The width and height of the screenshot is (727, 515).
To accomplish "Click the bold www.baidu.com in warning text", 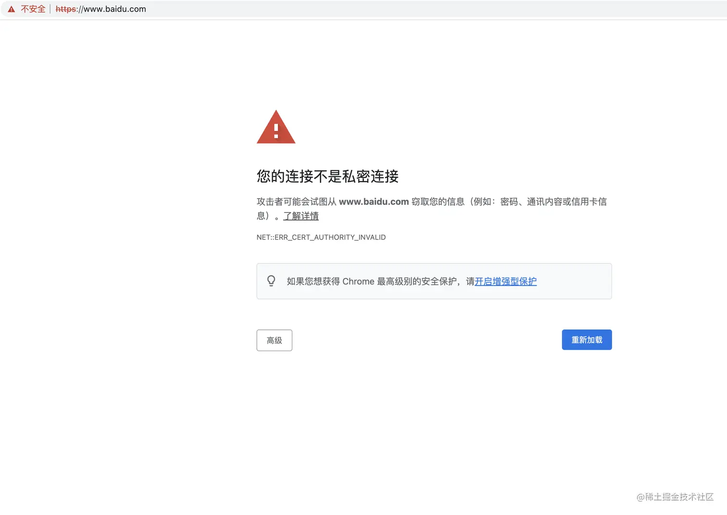I will coord(374,201).
